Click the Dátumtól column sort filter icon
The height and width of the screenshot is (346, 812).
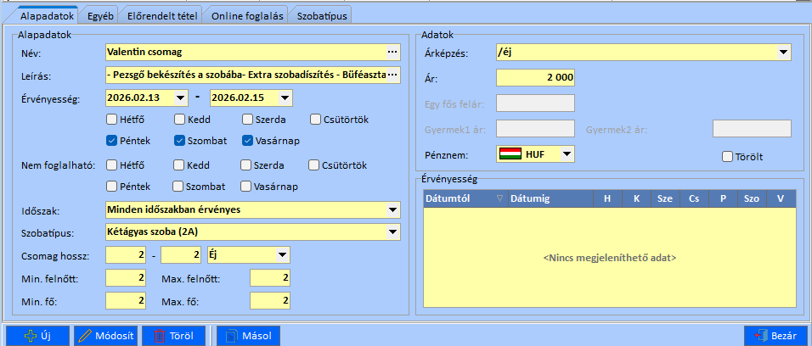pyautogui.click(x=499, y=198)
